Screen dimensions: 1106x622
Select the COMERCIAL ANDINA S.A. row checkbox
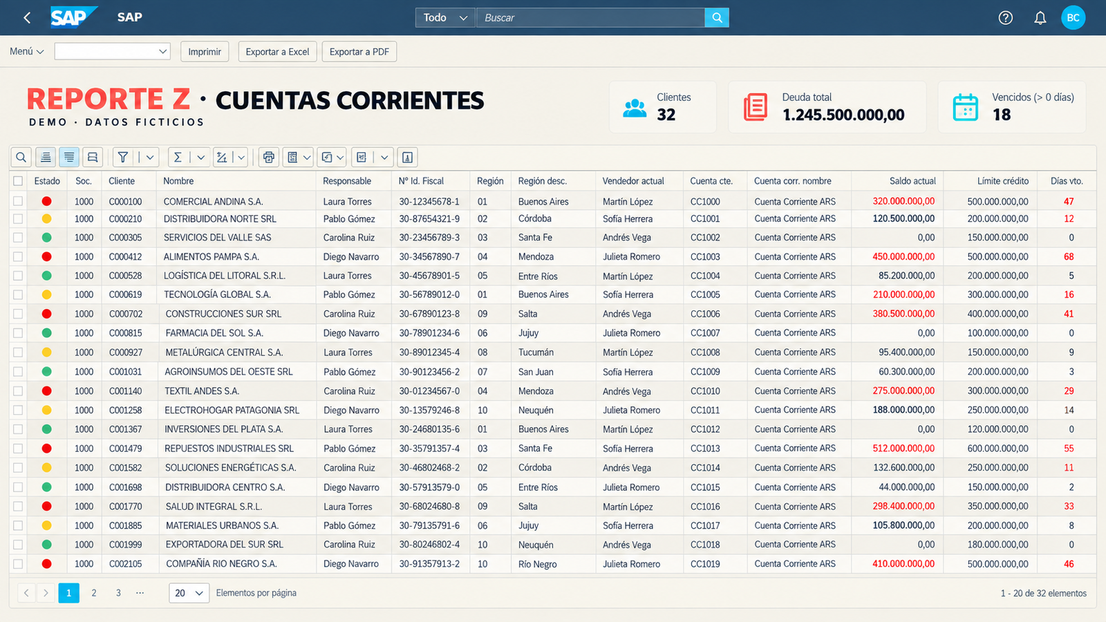tap(18, 202)
